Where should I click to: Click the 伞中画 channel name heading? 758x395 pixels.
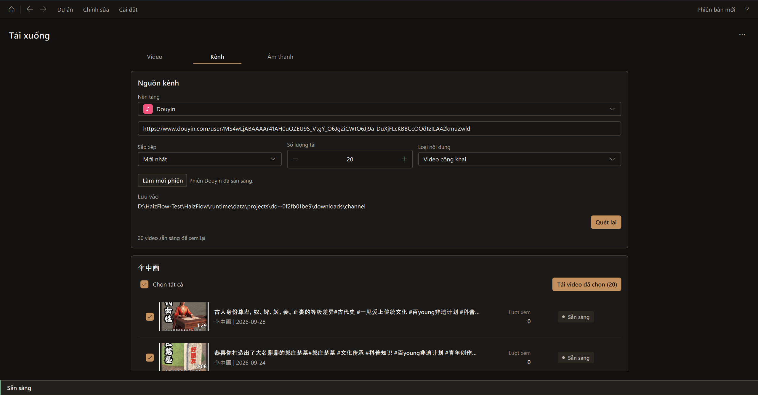(149, 268)
